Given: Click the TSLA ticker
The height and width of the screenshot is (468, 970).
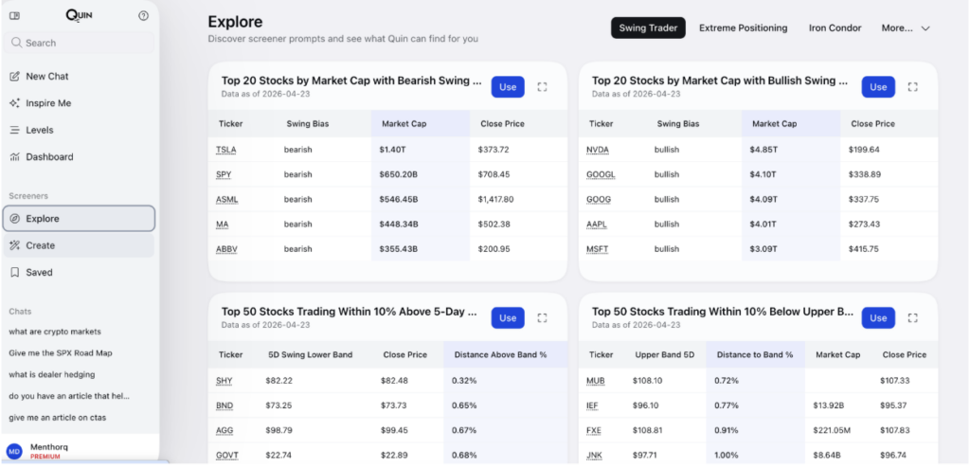Looking at the screenshot, I should [x=225, y=150].
